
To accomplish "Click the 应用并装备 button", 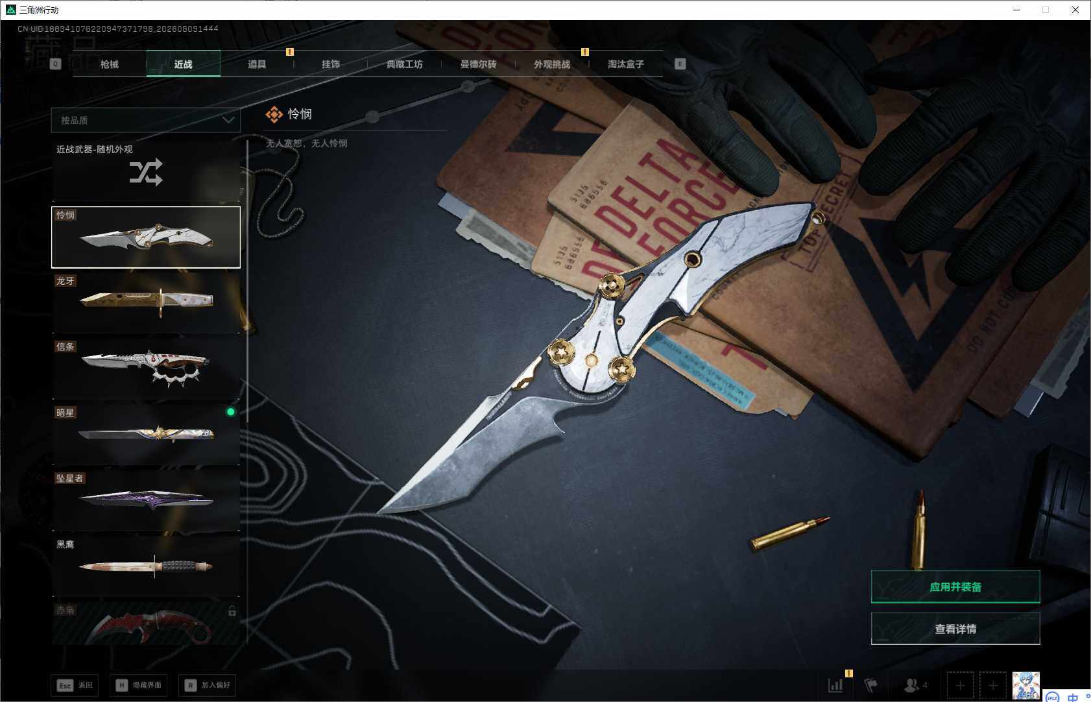I will click(955, 587).
